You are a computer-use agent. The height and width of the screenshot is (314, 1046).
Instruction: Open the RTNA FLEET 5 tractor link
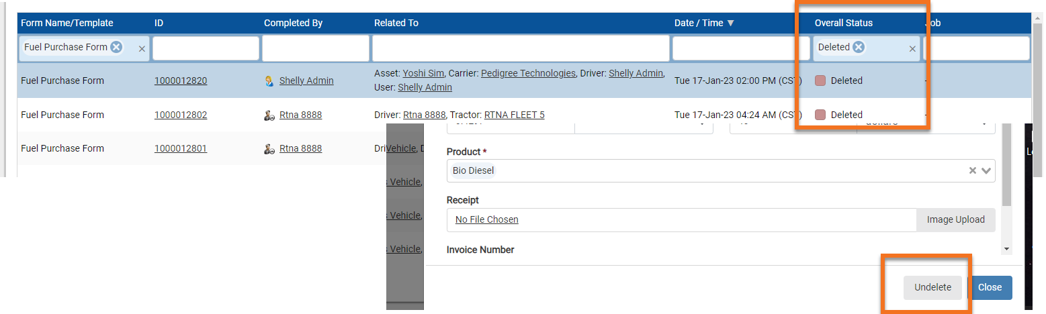[514, 115]
